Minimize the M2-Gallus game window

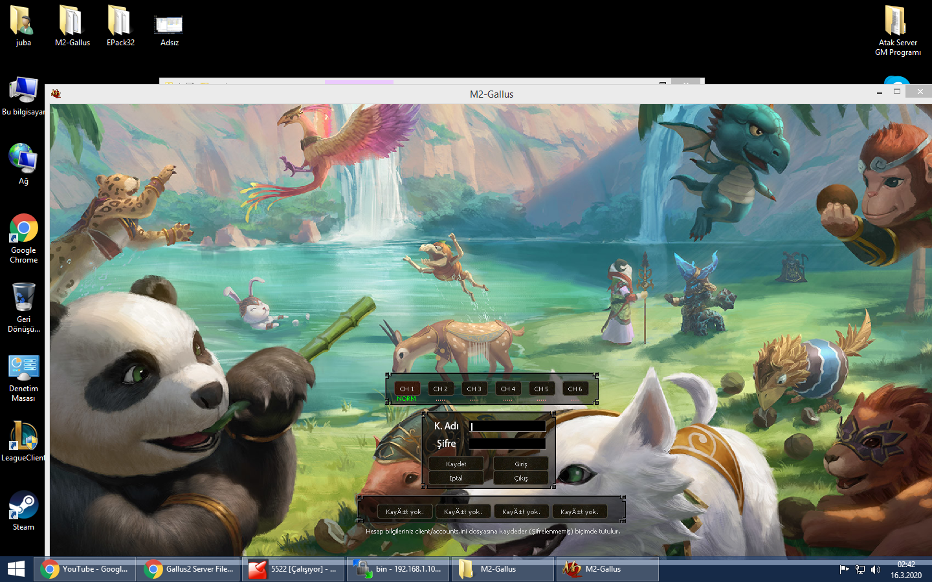click(880, 92)
